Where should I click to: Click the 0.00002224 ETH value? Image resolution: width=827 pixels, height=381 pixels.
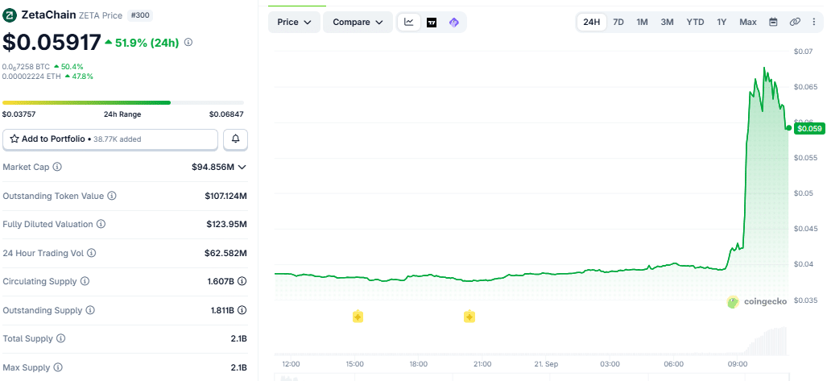click(x=31, y=76)
